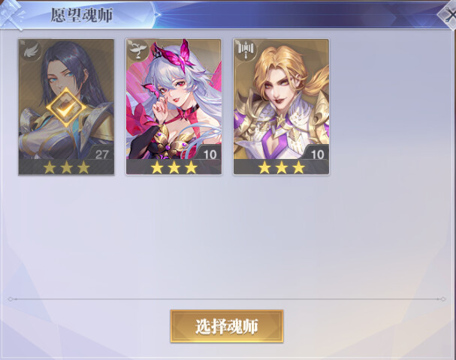
Task: Click the weapon class icon on blonde character card
Action: 246,51
